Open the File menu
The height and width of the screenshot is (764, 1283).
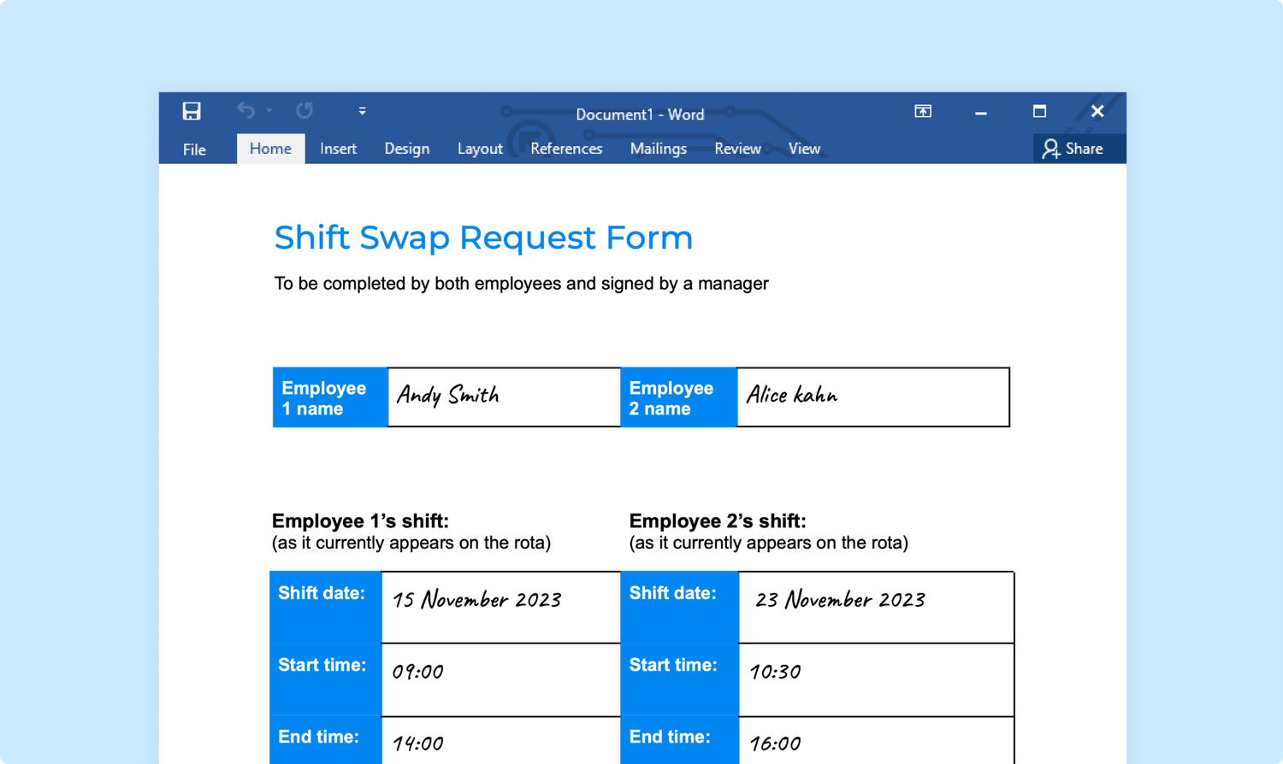(x=194, y=149)
